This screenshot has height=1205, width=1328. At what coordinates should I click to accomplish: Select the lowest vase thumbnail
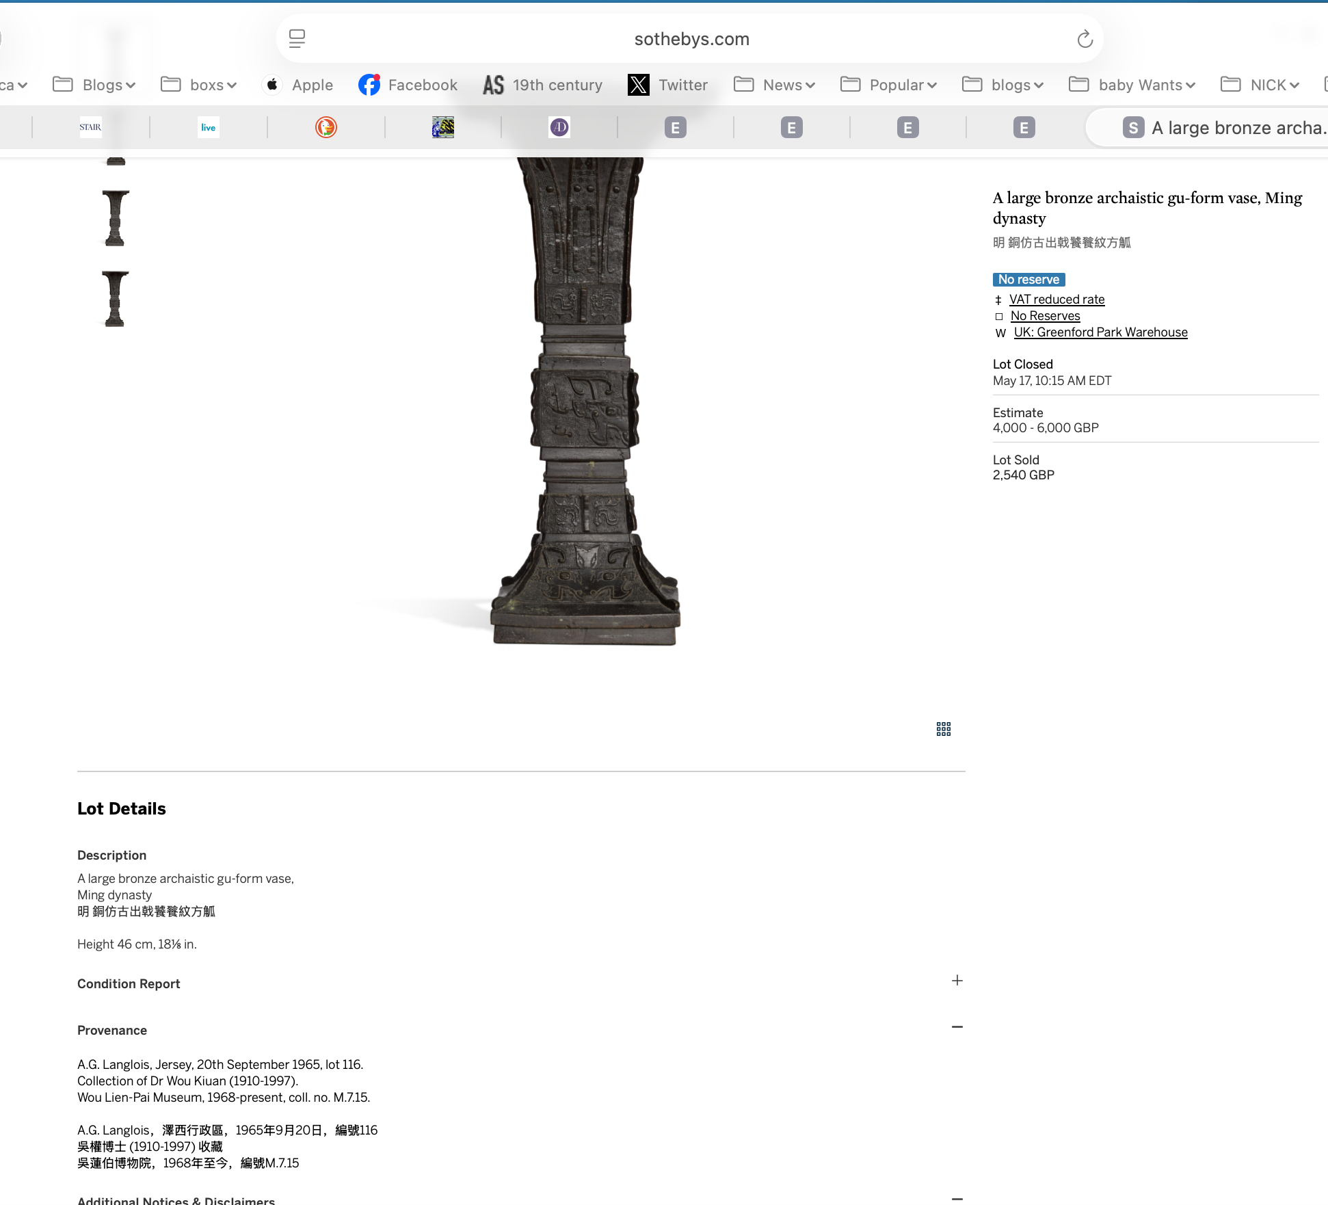(115, 300)
